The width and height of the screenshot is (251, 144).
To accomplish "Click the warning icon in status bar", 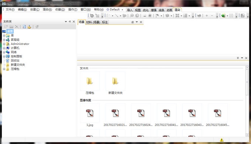I will [x=221, y=140].
